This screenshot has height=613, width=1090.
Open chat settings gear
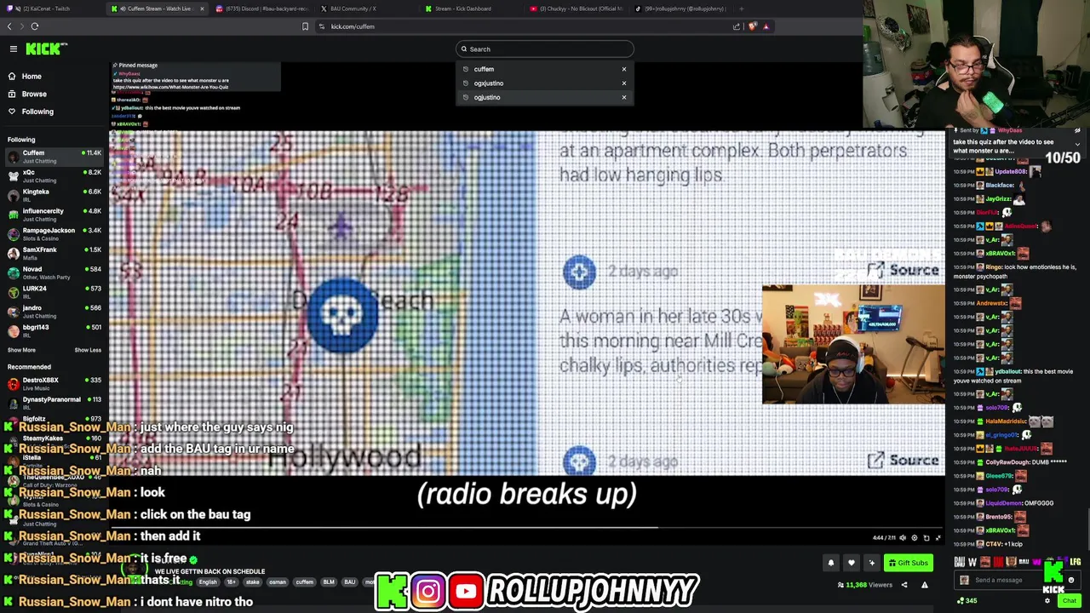click(x=1047, y=601)
